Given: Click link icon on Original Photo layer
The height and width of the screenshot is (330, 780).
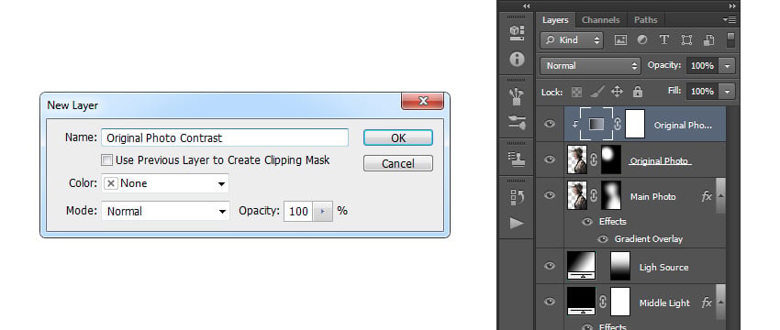Looking at the screenshot, I should click(x=594, y=160).
